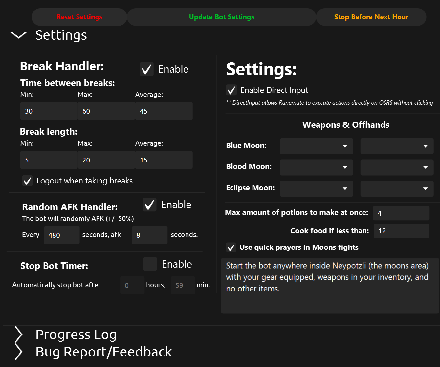This screenshot has height=367, width=440.
Task: Uncheck Enable Direct Input
Action: 231,90
